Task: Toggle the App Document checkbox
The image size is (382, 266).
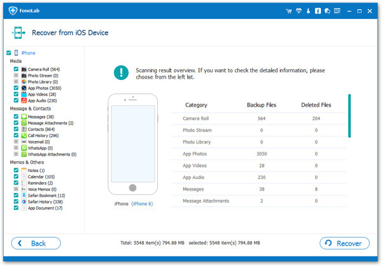Action: (16, 208)
